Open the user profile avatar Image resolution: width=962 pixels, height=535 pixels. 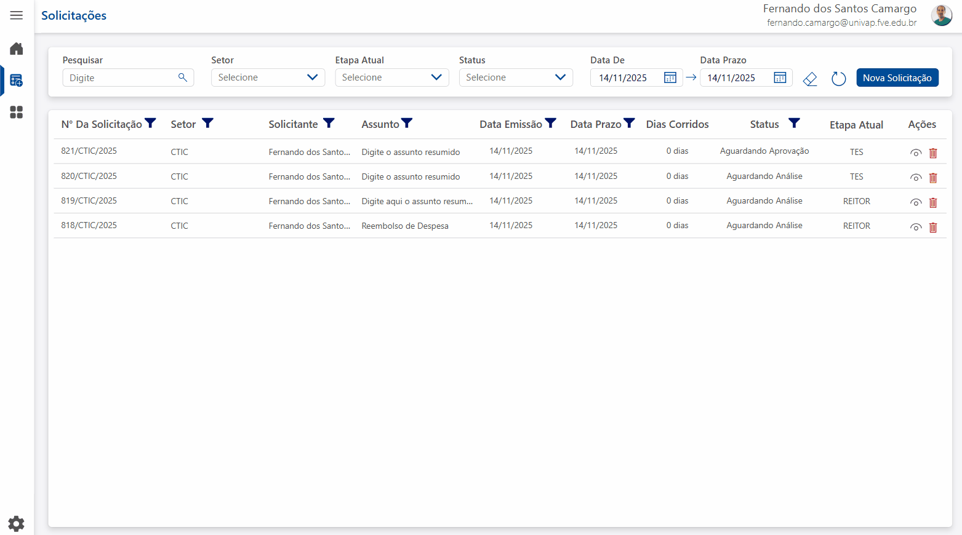[941, 15]
